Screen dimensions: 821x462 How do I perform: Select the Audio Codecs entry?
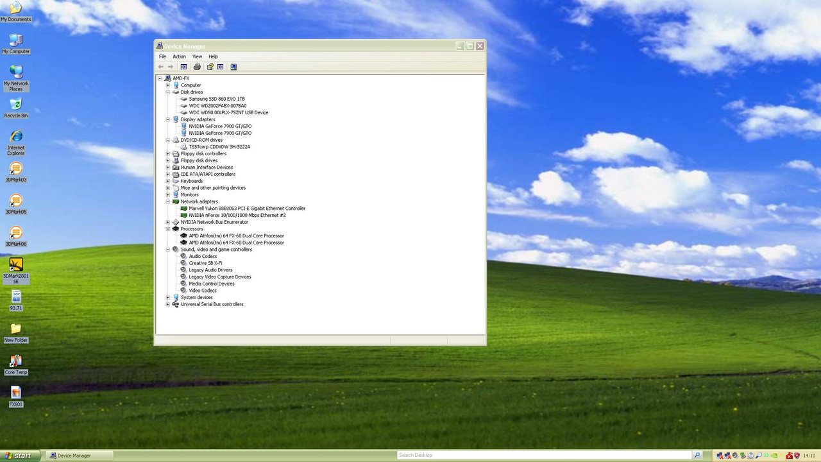pyautogui.click(x=203, y=257)
